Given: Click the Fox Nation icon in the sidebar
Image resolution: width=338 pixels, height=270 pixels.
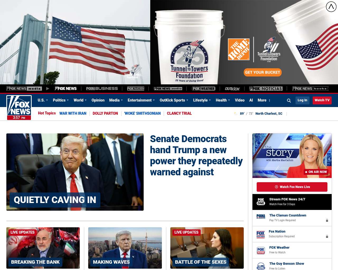Looking at the screenshot, I should [261, 234].
